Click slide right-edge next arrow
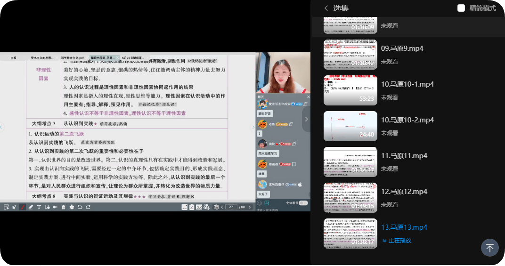Screen dimensions: 505x266 [x=253, y=127]
